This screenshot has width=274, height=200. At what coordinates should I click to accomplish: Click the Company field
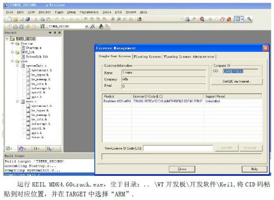[x=164, y=79]
